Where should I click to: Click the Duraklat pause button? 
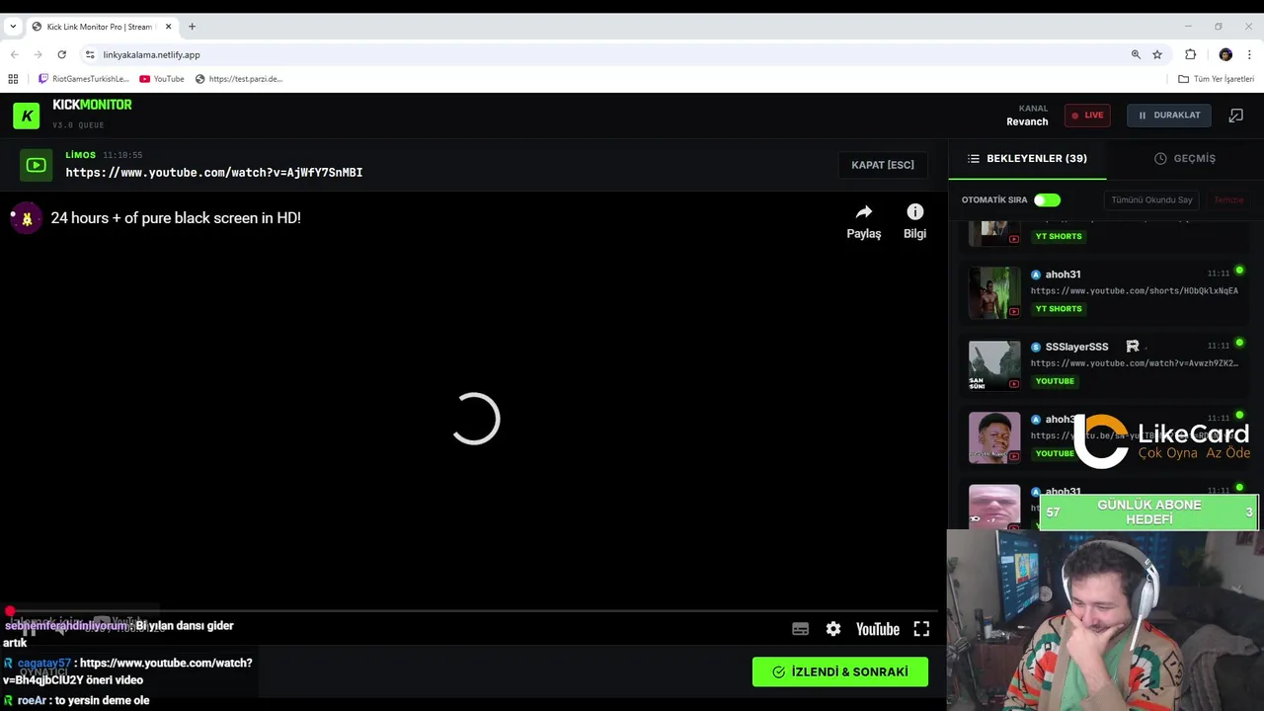(1168, 116)
